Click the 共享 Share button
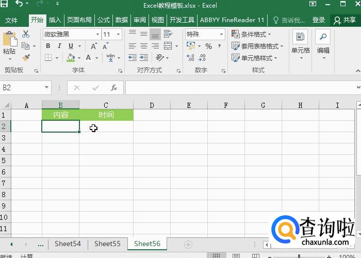Viewport: 361px width, 258px height. 345,20
